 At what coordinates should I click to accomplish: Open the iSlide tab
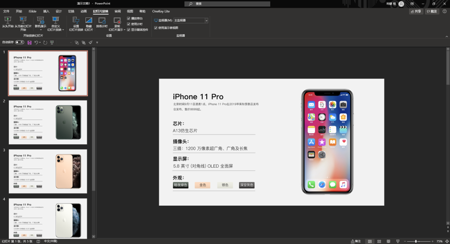(x=32, y=12)
